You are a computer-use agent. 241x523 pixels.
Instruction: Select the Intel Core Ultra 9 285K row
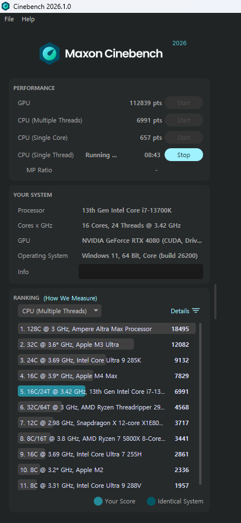[107, 360]
